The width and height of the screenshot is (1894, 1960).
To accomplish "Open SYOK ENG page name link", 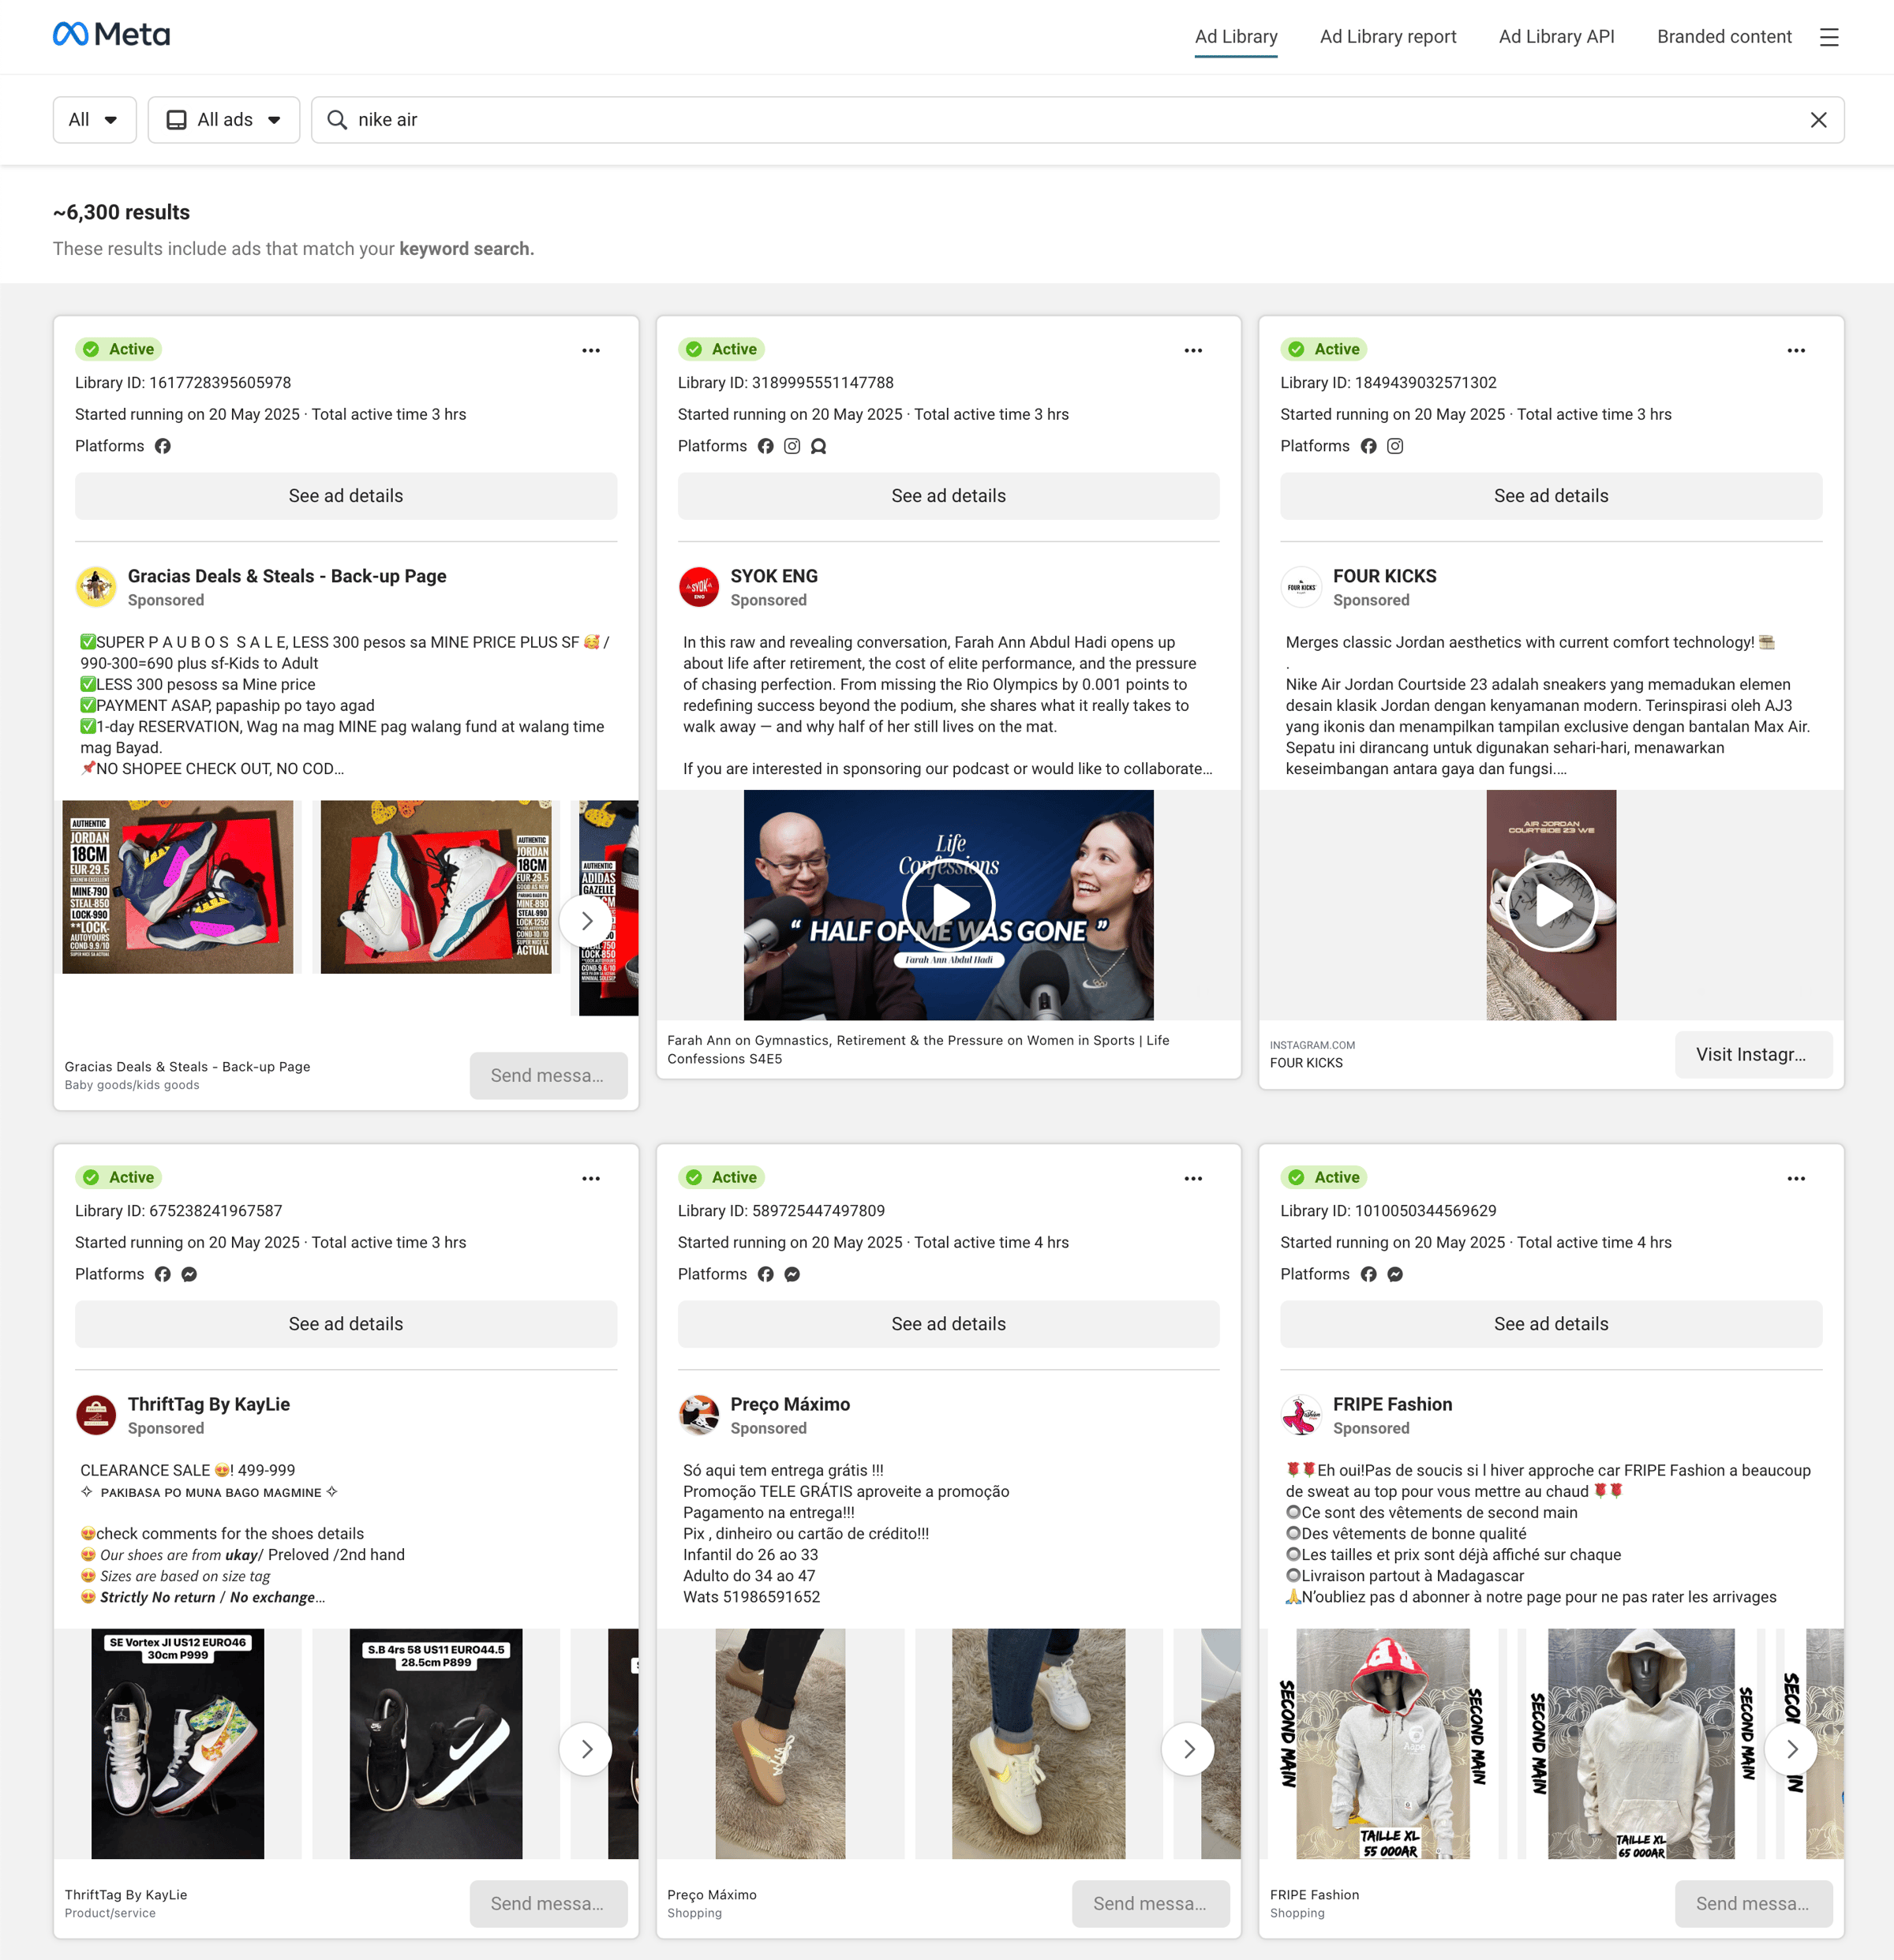I will tap(774, 576).
